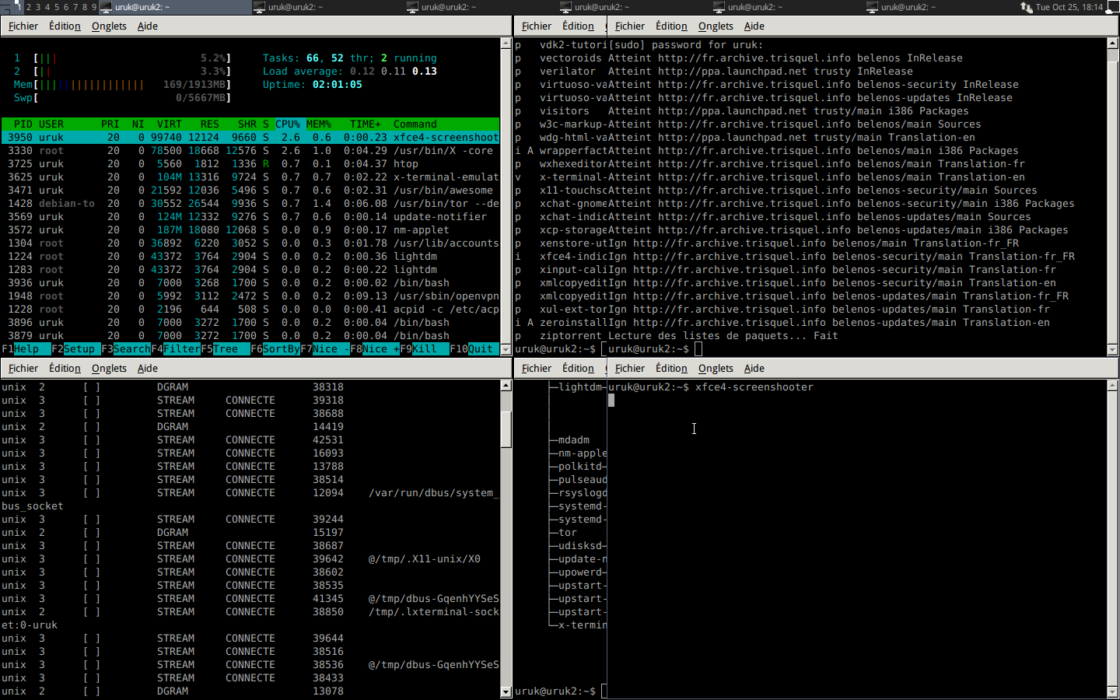Open Fichier menu in the apt update terminal
Viewport: 1120px width, 700px height.
tap(630, 26)
